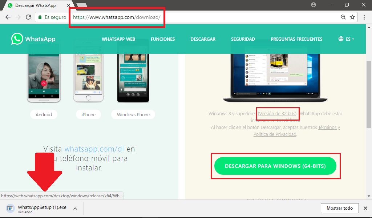Open Política de Privacidad link
The width and height of the screenshot is (372, 218).
pos(275,134)
